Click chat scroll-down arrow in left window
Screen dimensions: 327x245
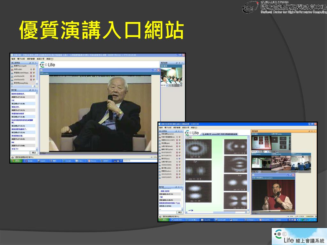coord(37,149)
